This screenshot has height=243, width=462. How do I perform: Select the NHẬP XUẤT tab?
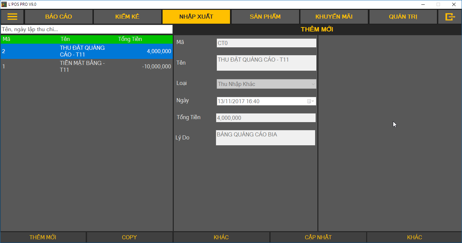(196, 17)
